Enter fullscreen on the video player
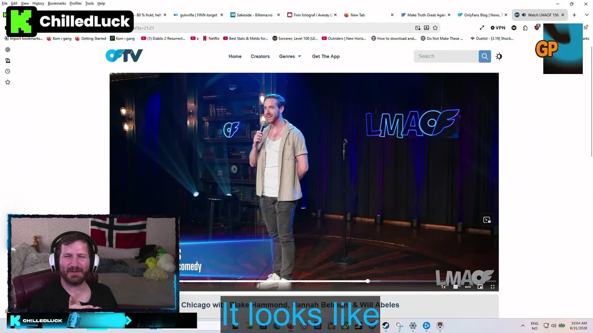593x333 pixels. [x=492, y=287]
